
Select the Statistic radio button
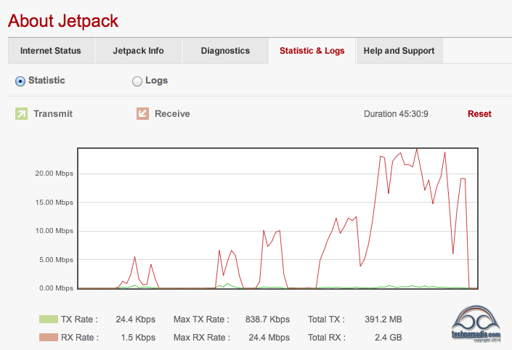(x=20, y=81)
